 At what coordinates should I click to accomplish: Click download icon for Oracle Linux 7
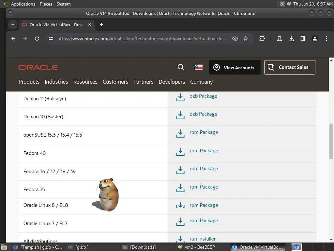(x=180, y=222)
